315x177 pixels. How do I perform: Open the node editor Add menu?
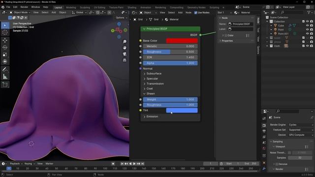(x=180, y=13)
